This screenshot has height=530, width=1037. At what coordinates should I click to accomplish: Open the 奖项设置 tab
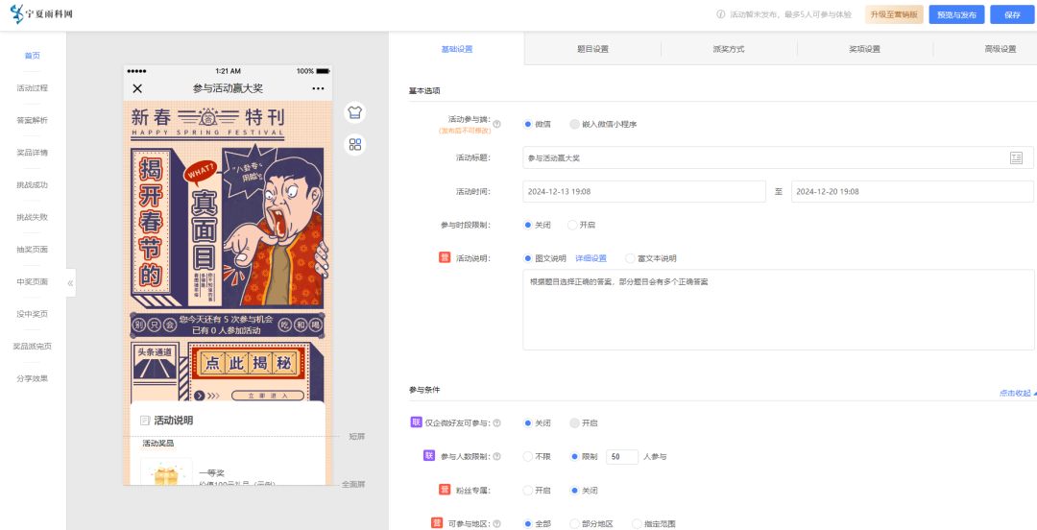coord(865,48)
